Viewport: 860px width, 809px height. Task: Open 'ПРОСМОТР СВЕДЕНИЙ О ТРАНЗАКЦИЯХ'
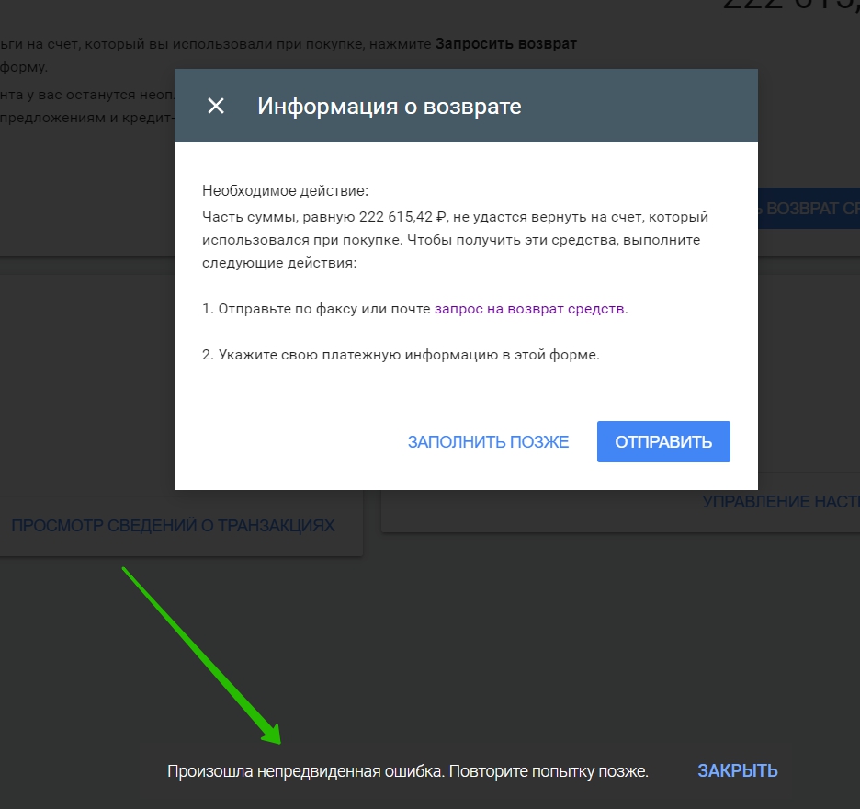point(173,526)
